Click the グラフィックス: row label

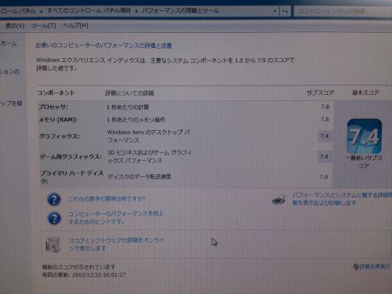click(x=59, y=136)
